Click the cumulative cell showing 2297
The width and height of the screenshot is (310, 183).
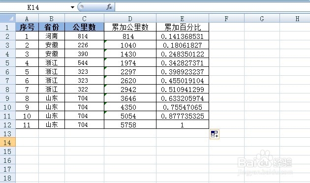130,71
